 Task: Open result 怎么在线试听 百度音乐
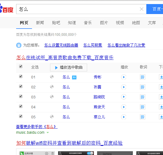(x=65, y=58)
